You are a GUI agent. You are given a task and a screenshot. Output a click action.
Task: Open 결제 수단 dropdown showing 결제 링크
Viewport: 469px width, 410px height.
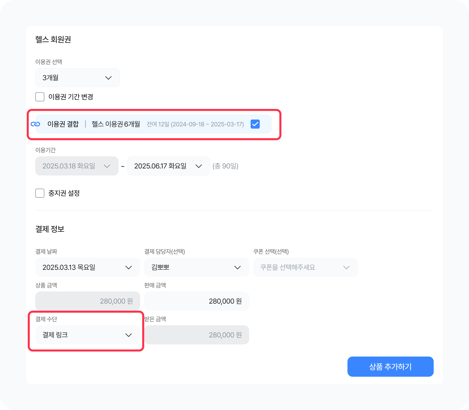(x=87, y=335)
